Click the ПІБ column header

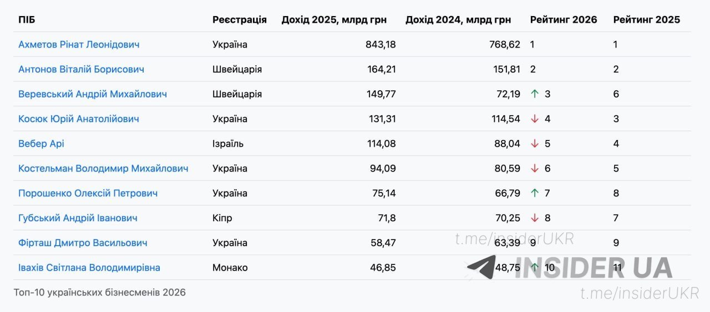[27, 20]
